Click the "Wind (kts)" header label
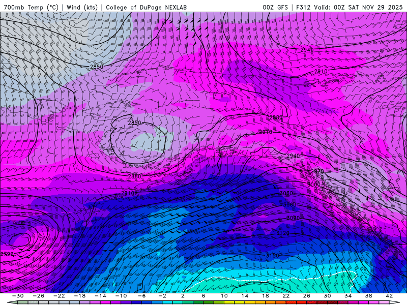407x305 pixels. coord(82,7)
